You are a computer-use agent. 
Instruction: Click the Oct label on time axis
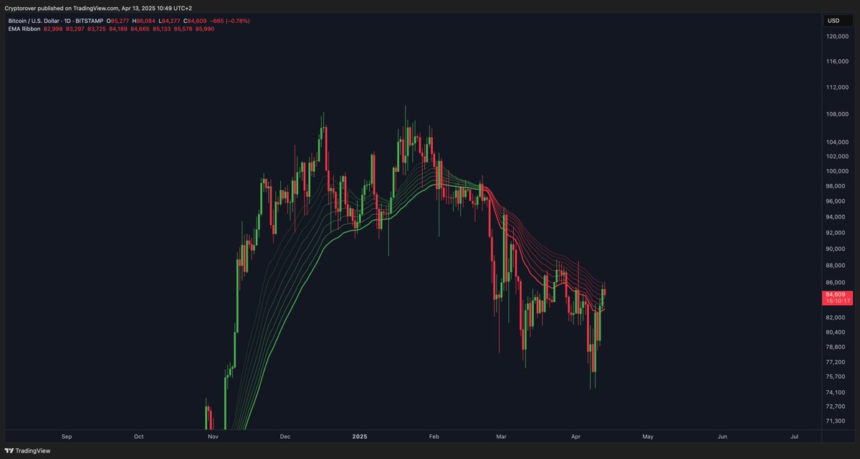tap(138, 436)
